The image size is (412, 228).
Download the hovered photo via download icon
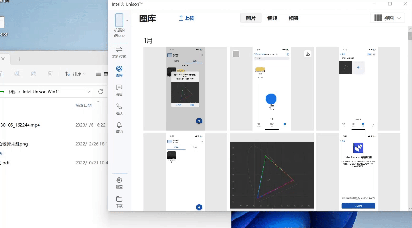[x=308, y=54]
